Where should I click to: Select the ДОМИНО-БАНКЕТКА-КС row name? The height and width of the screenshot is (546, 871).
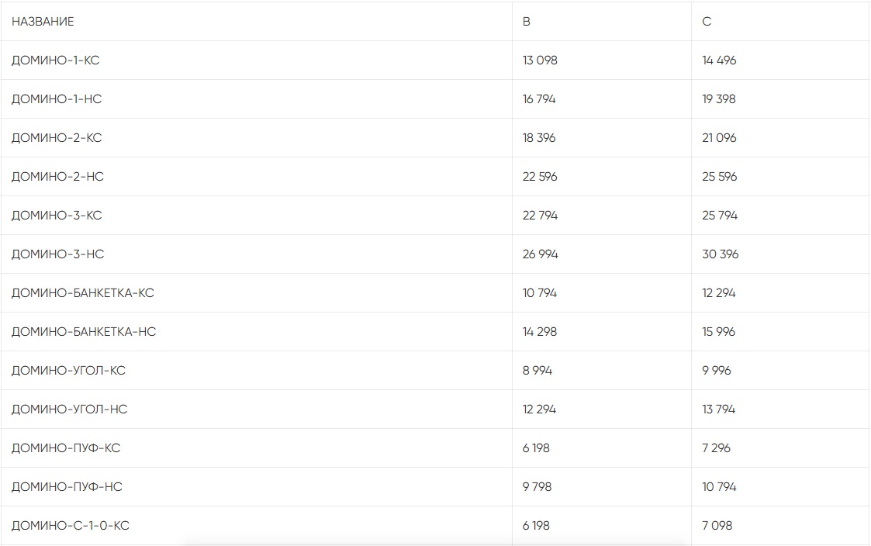coord(82,293)
